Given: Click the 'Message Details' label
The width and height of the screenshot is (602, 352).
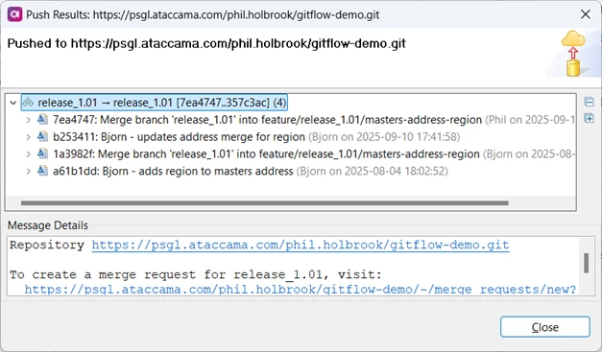Looking at the screenshot, I should pyautogui.click(x=48, y=225).
